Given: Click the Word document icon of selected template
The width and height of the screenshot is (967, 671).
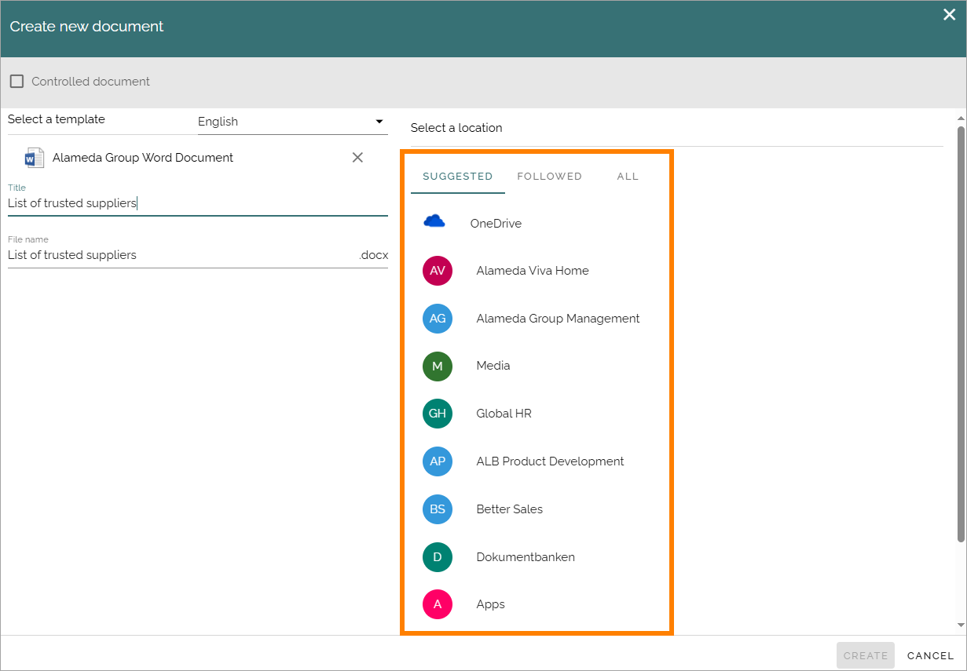Looking at the screenshot, I should [x=35, y=158].
